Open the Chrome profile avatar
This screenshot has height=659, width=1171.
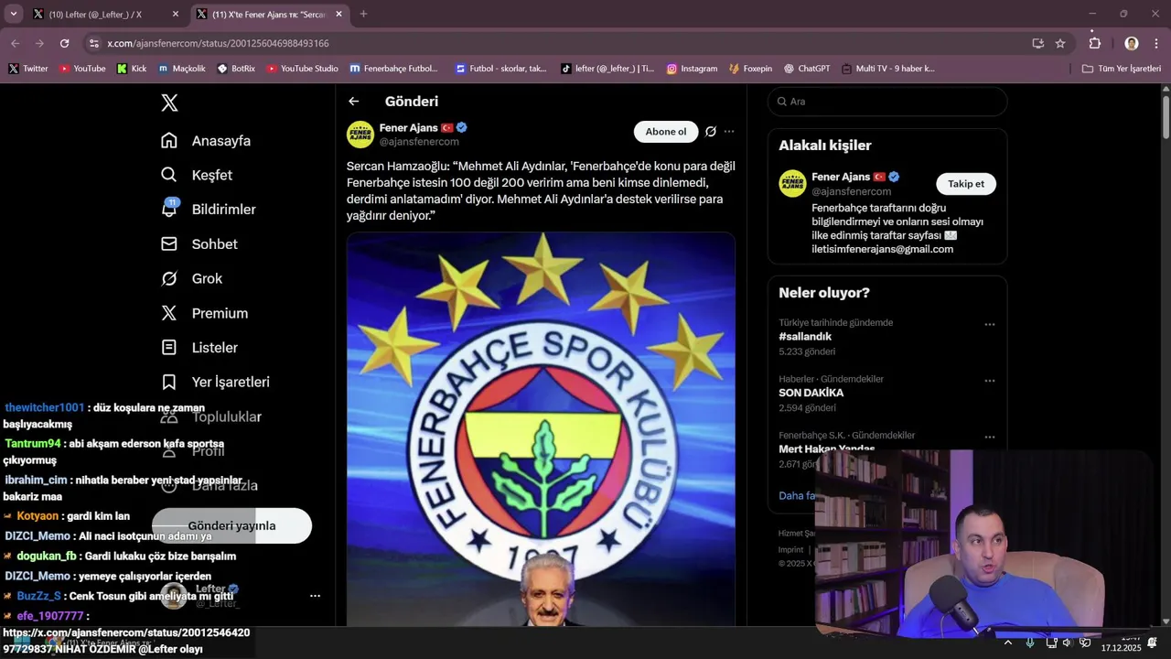1132,43
